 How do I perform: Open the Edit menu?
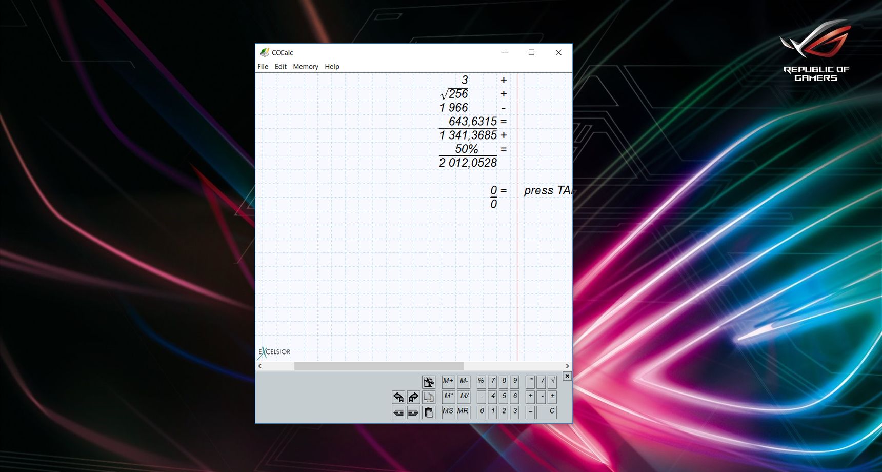(280, 67)
